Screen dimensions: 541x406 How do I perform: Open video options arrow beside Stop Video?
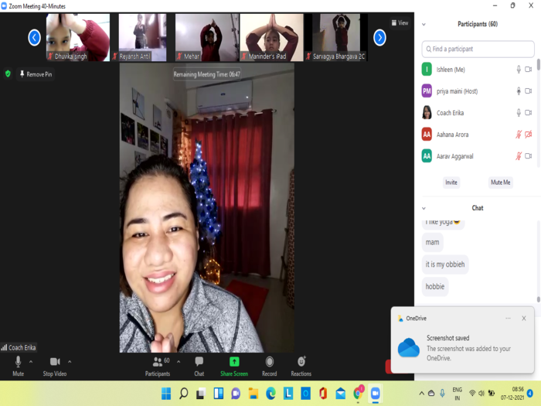(70, 362)
